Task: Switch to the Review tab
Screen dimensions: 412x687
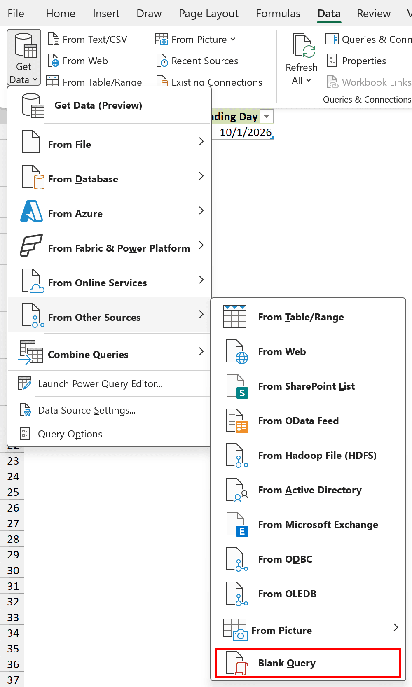Action: (x=374, y=14)
